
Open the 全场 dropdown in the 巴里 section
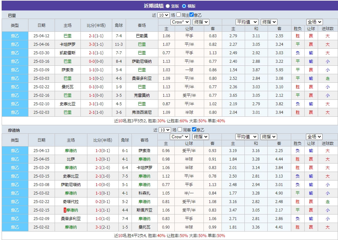[313, 22]
